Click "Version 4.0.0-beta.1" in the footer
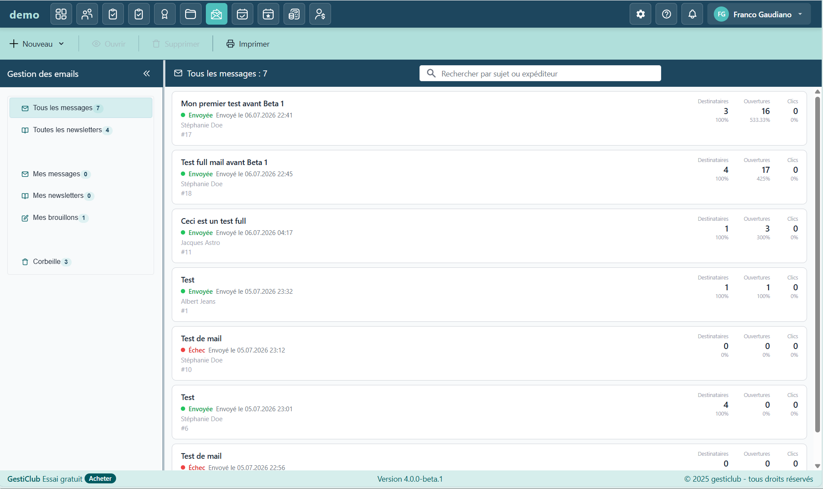823x489 pixels. point(410,479)
